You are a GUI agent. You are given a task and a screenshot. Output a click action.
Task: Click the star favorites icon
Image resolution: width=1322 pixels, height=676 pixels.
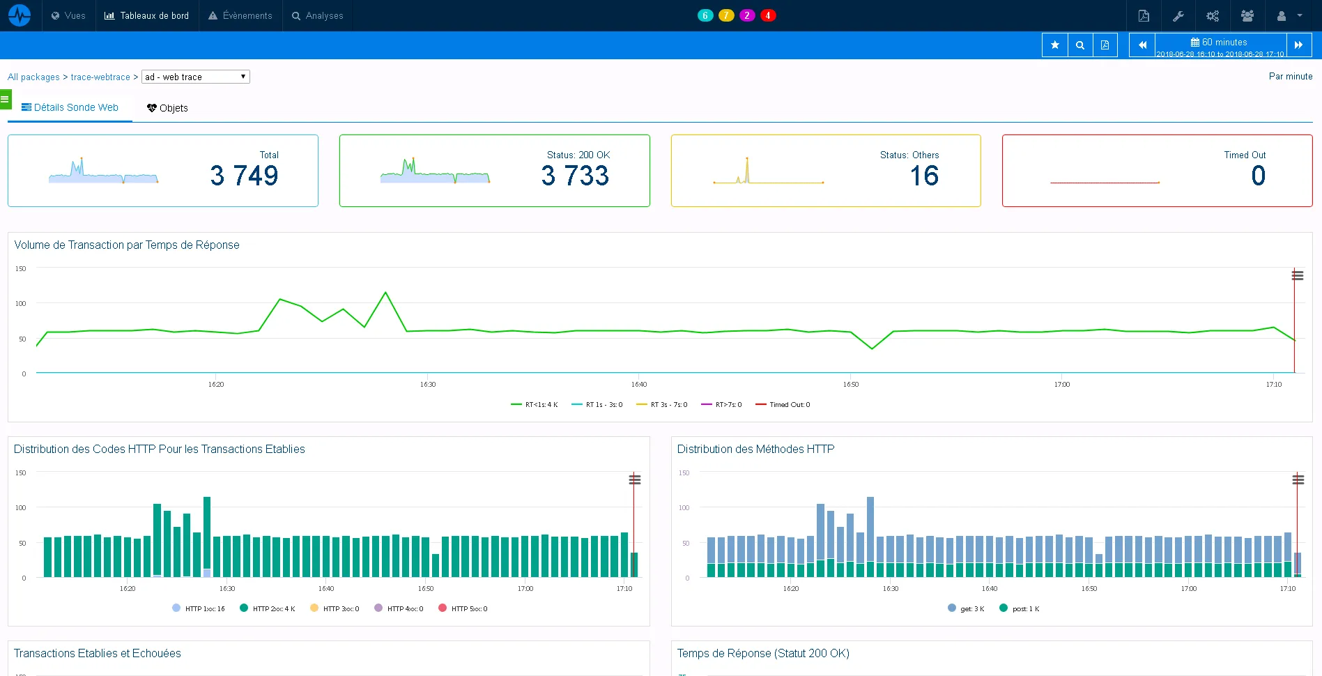[x=1054, y=45]
